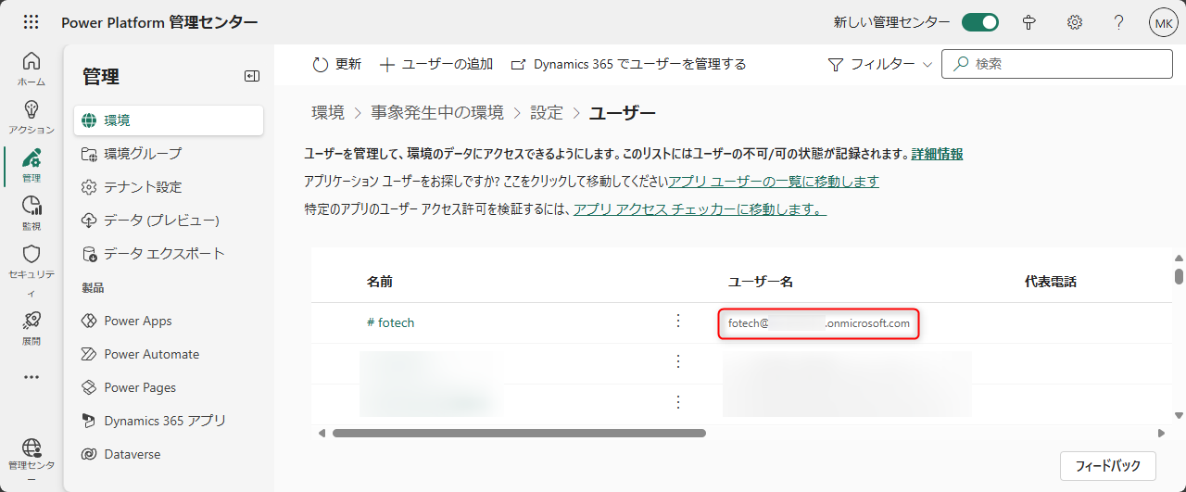Show more items via ellipsis in left rail
The width and height of the screenshot is (1186, 492).
[31, 377]
